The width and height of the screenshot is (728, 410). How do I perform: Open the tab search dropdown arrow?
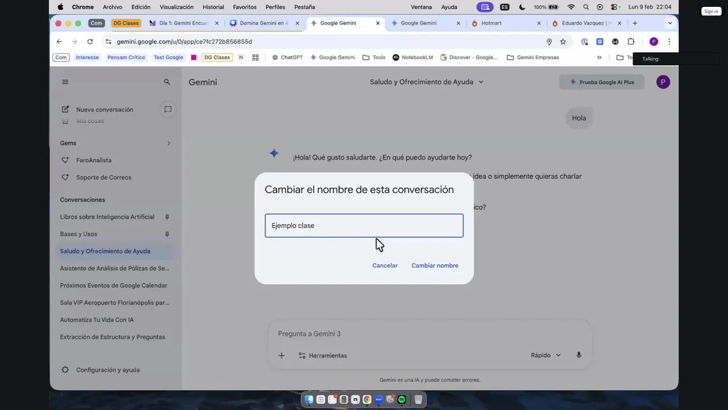coord(670,23)
